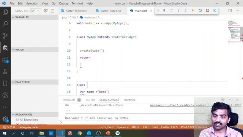The image size is (243, 137).
Task: Open the Explorer view in activity bar
Action: click(5, 12)
